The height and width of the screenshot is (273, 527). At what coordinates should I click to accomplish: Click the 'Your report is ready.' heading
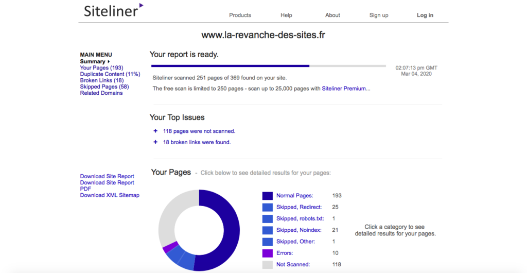184,55
